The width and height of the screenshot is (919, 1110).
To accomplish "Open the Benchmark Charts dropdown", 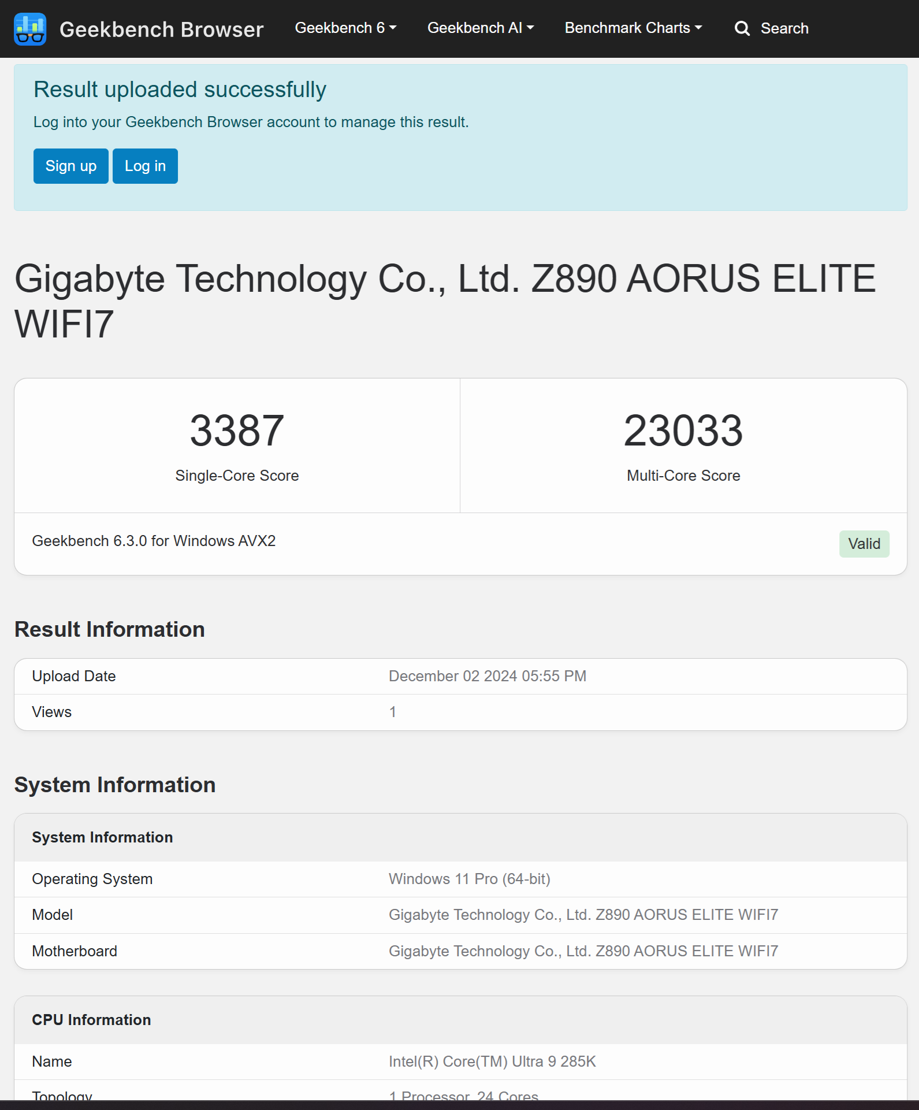I will click(x=633, y=28).
